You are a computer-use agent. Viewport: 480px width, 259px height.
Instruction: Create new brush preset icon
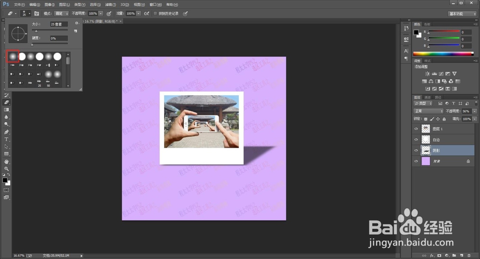76,31
